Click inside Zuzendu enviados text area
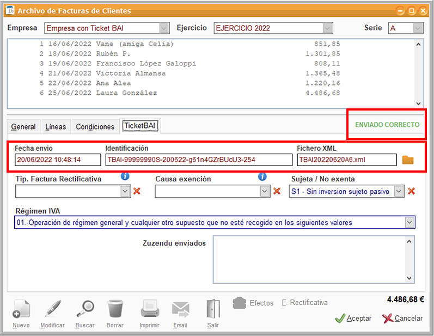 click(309, 260)
